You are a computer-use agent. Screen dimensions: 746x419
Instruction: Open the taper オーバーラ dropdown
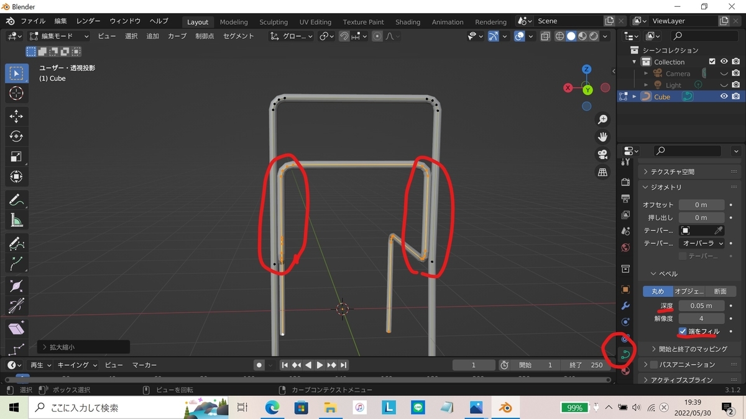701,243
